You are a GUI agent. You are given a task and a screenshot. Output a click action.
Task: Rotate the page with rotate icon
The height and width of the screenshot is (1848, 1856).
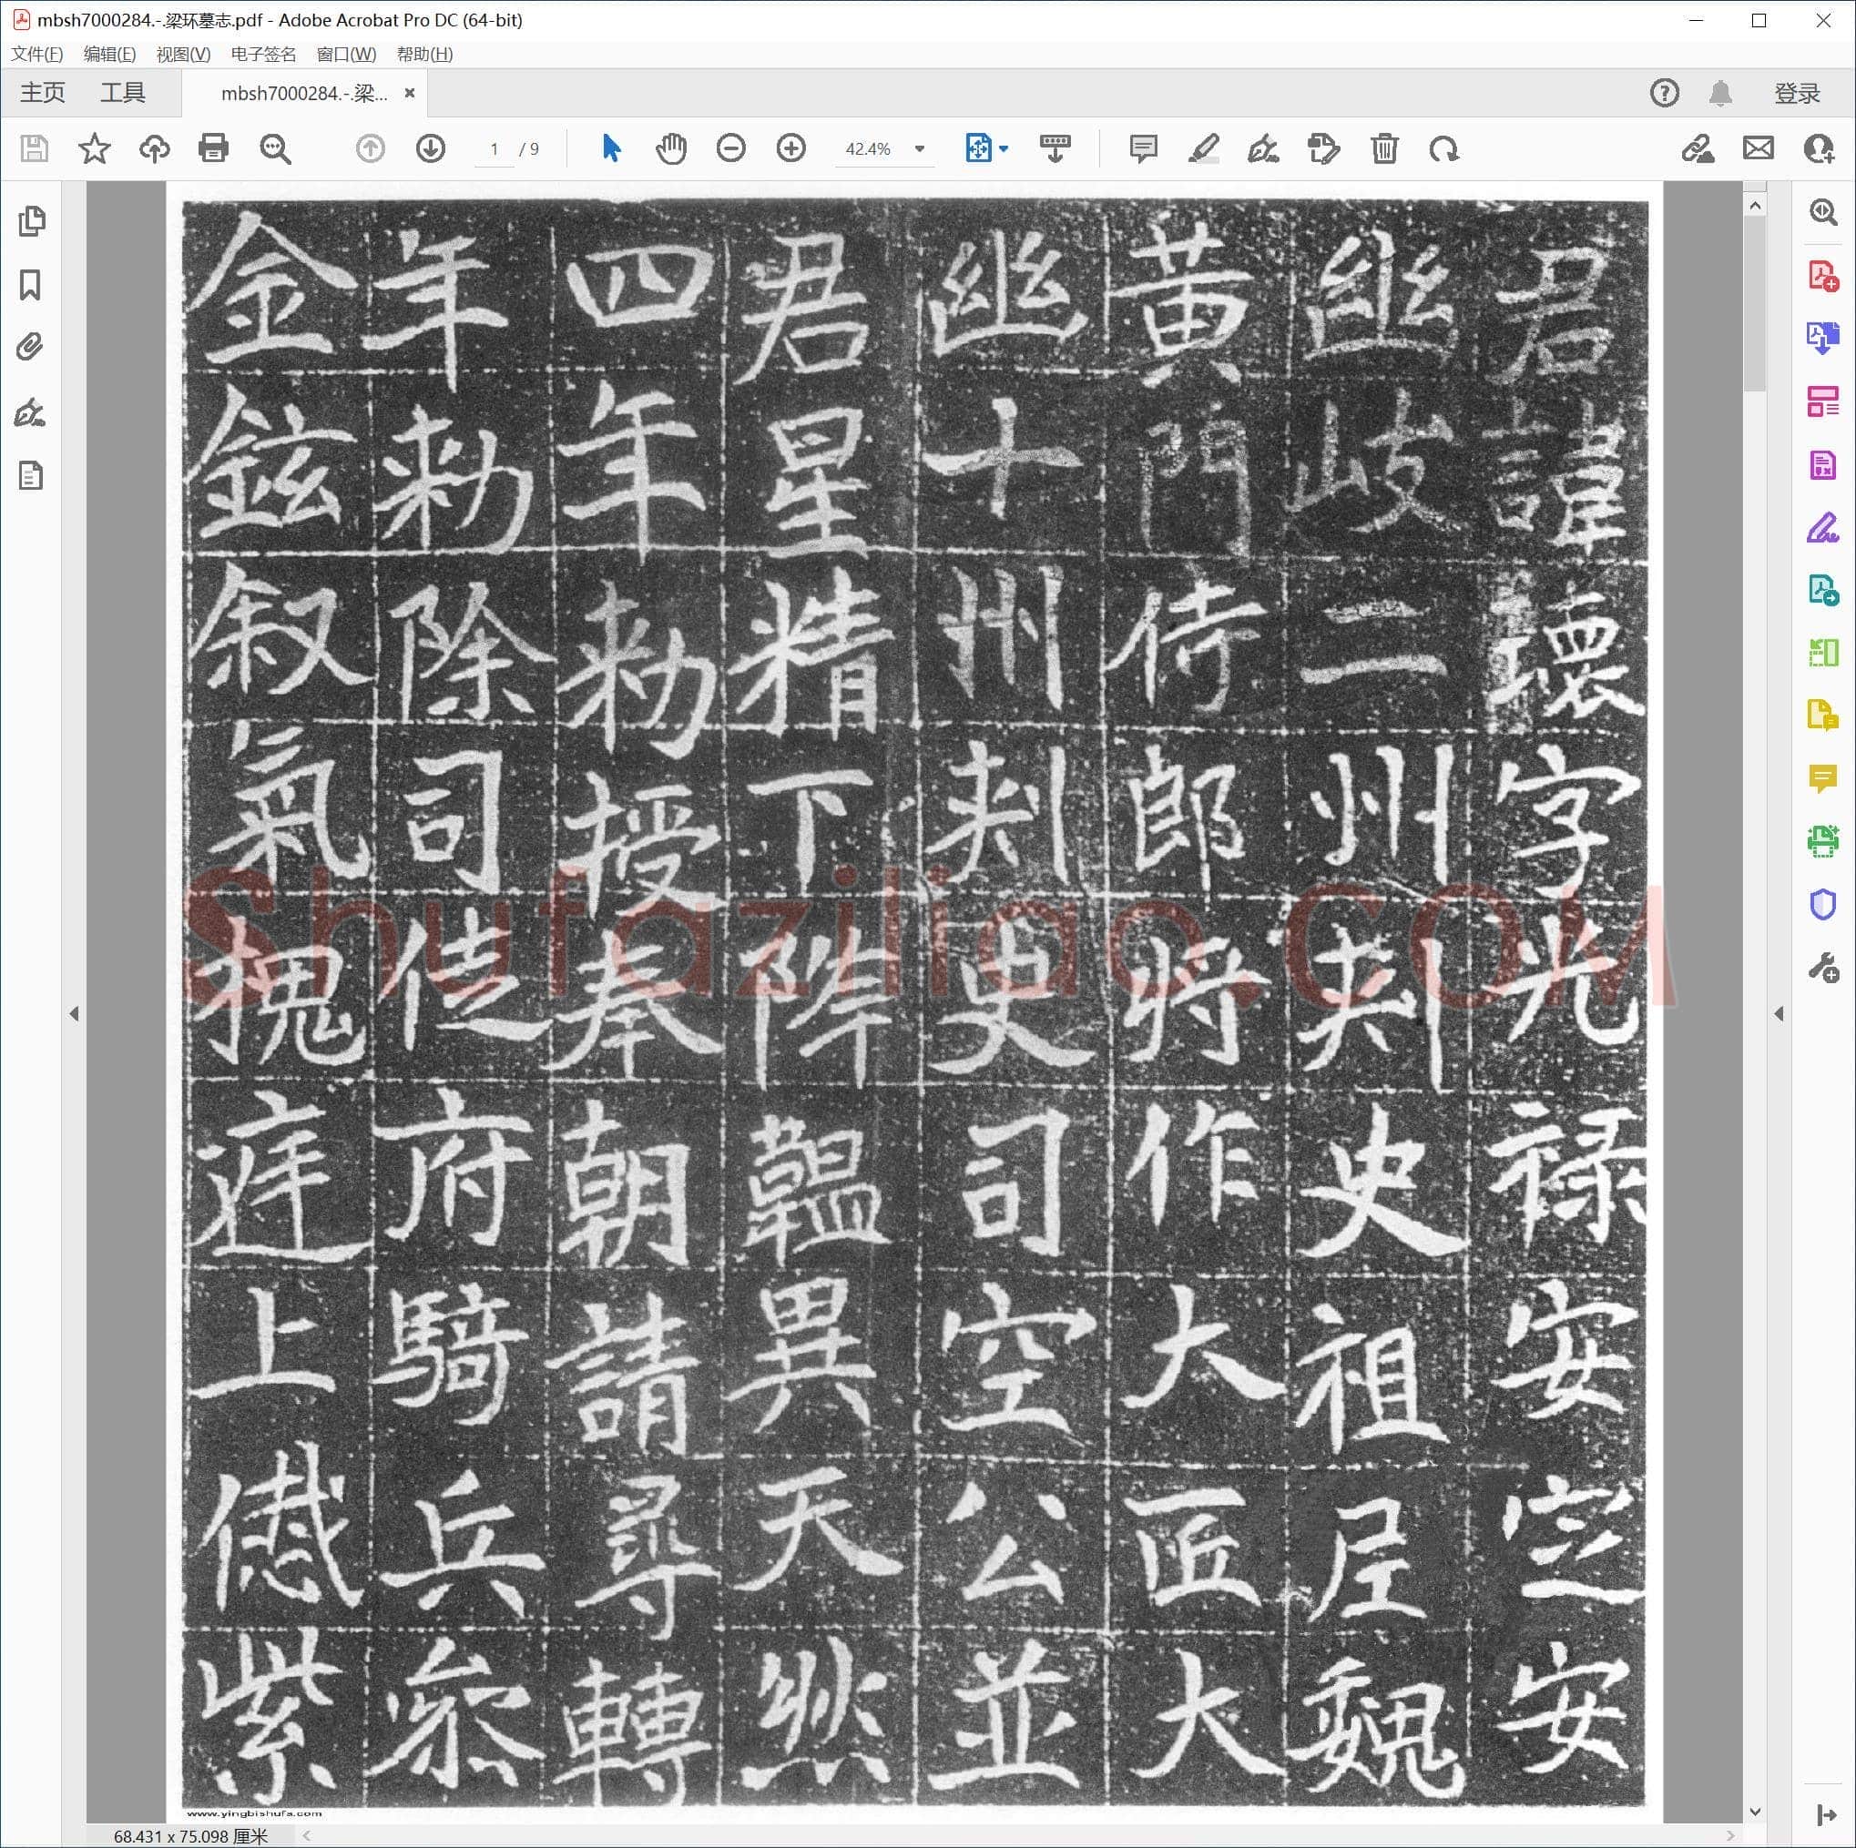(1443, 149)
